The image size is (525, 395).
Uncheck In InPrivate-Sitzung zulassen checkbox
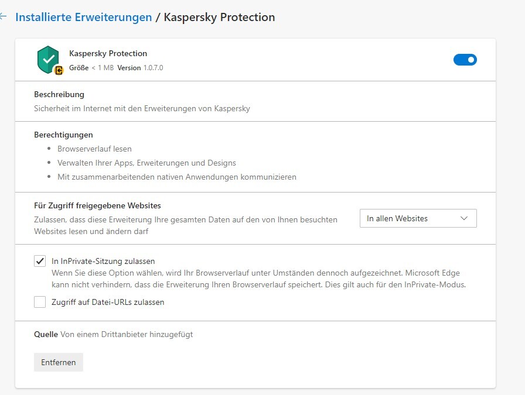point(40,262)
